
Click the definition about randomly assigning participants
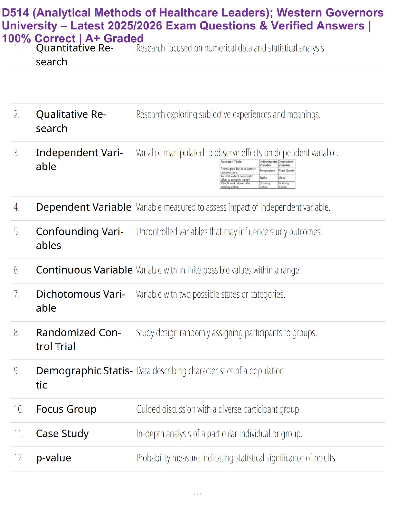[x=226, y=333]
